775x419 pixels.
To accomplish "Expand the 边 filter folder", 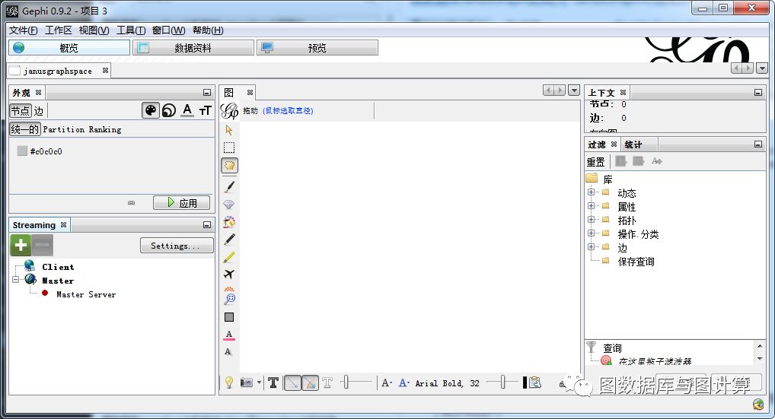I will pyautogui.click(x=591, y=246).
